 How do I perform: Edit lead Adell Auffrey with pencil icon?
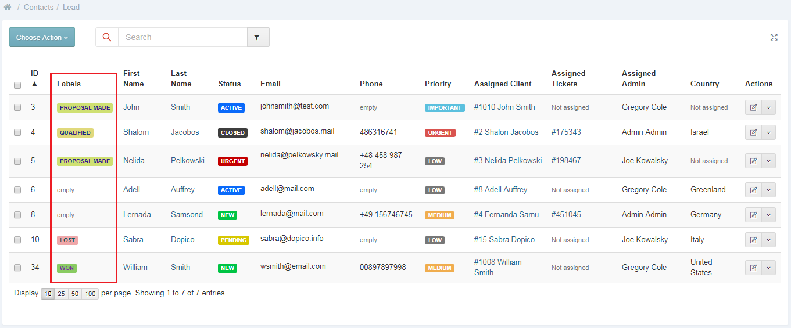(x=753, y=190)
